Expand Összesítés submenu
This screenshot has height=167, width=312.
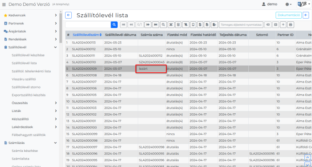click(x=34, y=103)
